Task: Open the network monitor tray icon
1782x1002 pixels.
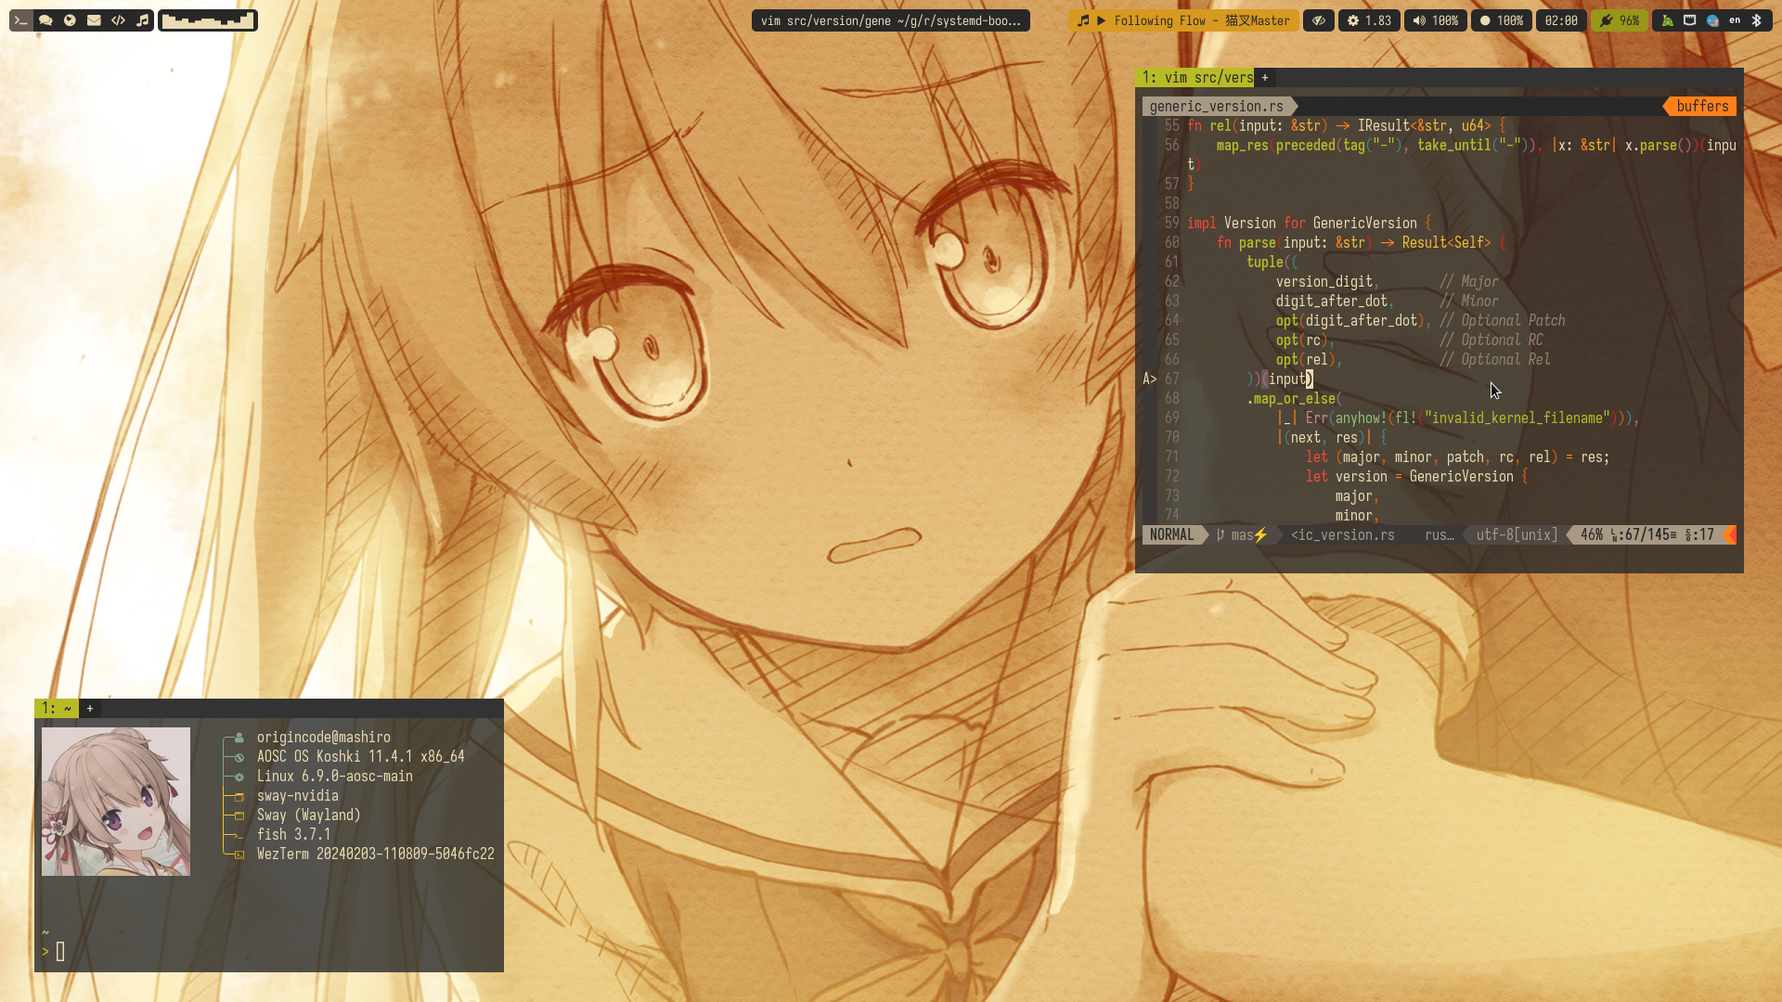Action: point(1690,20)
